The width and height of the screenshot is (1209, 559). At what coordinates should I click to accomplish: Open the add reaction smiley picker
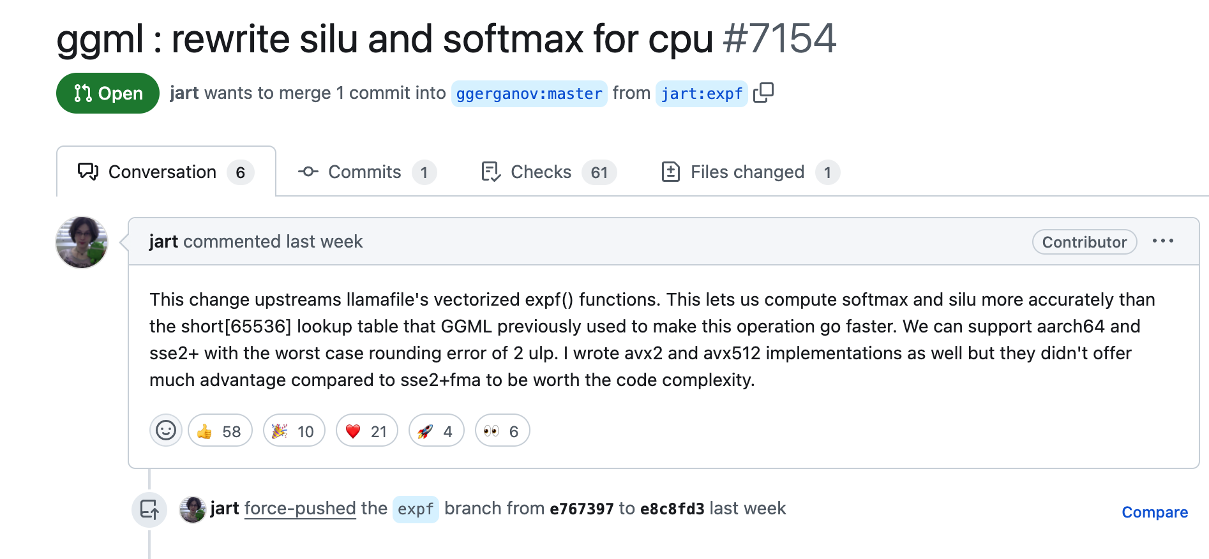tap(166, 431)
